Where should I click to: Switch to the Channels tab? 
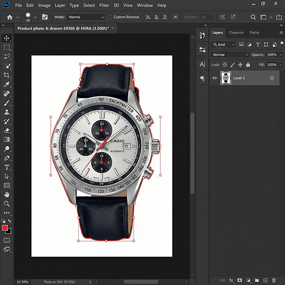[x=236, y=32]
